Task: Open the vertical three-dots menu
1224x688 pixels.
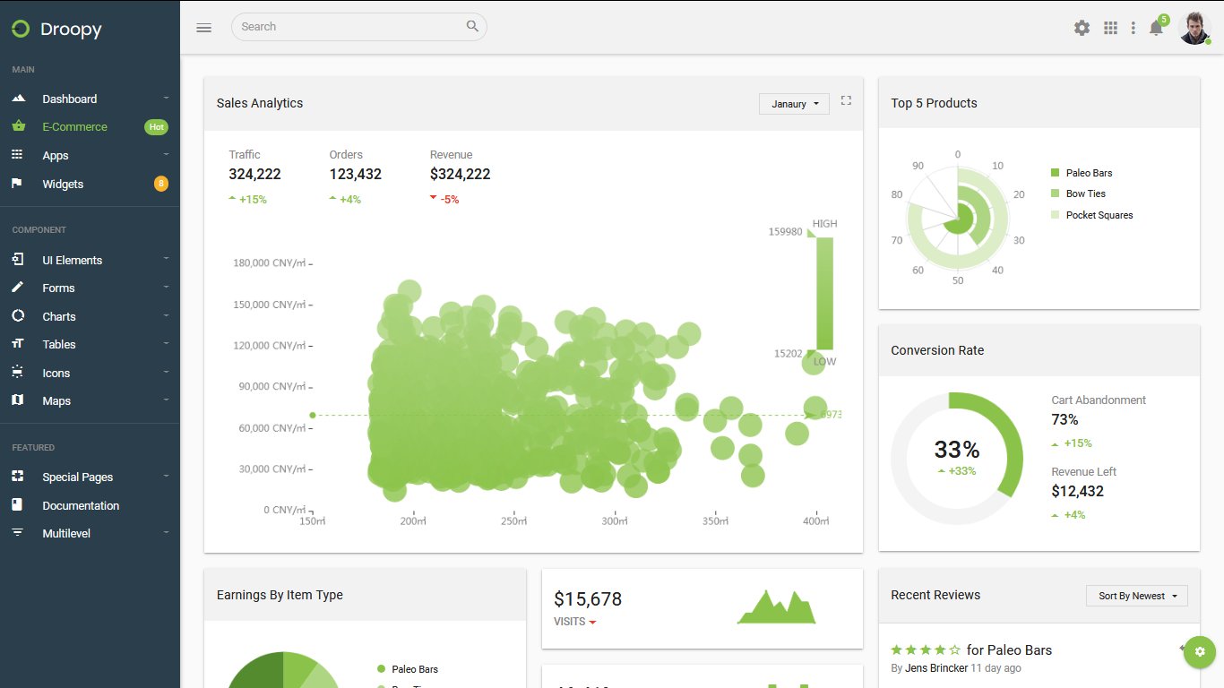Action: point(1133,28)
